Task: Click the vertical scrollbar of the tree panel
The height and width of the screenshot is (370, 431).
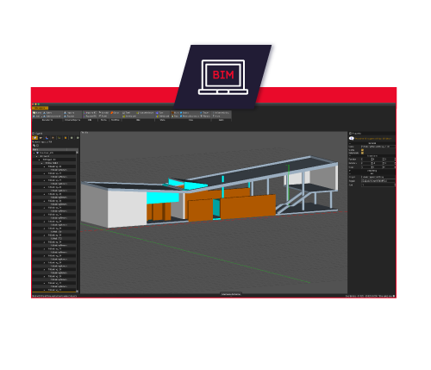Action: [78, 222]
